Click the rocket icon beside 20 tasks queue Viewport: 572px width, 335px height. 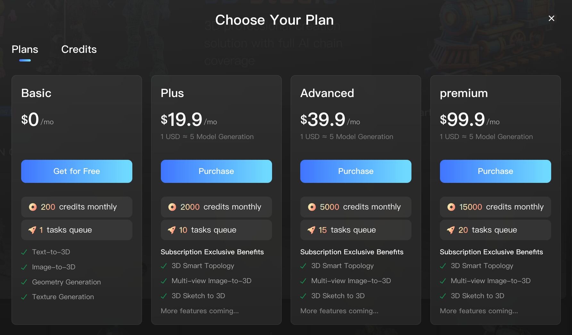(x=451, y=230)
